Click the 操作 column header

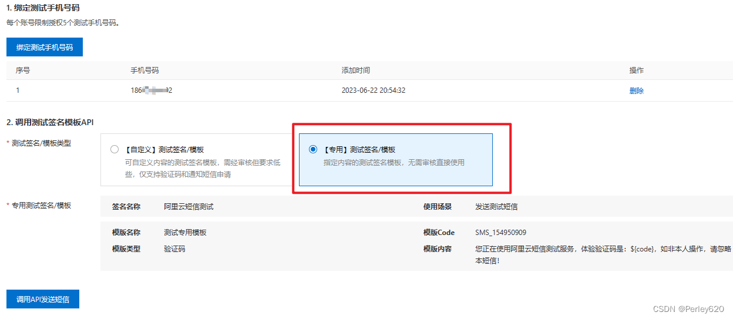click(x=637, y=70)
